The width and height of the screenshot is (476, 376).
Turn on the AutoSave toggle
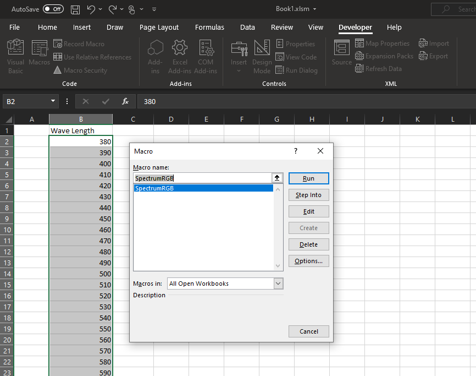[52, 9]
